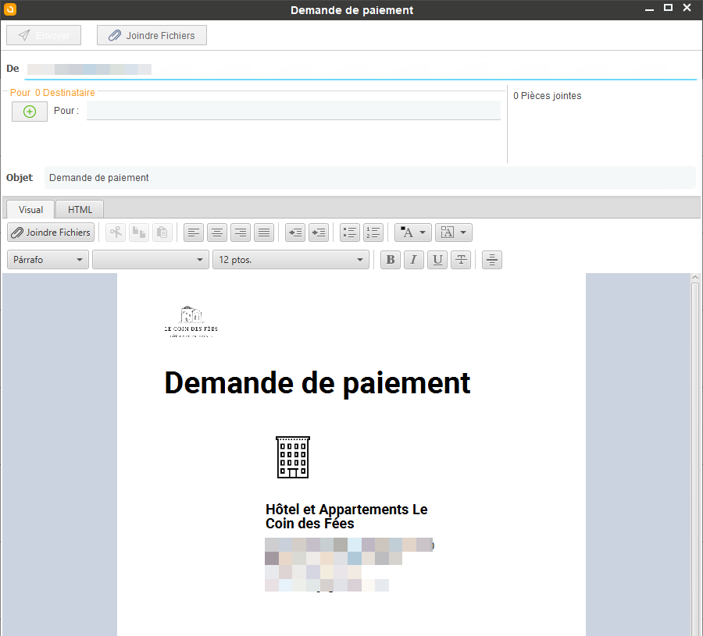Click the Paste icon
This screenshot has height=636, width=703.
click(162, 232)
